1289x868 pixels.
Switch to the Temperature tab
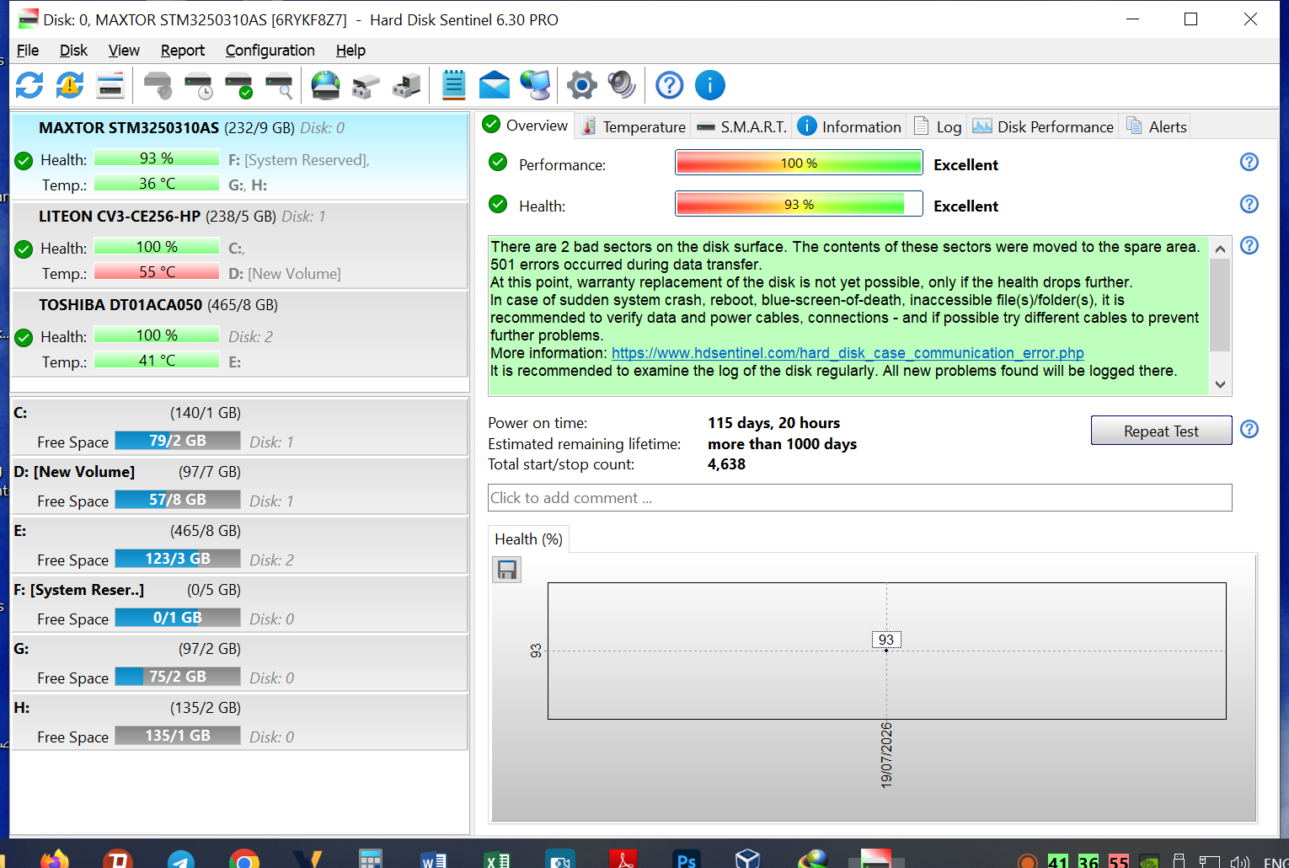[x=634, y=126]
